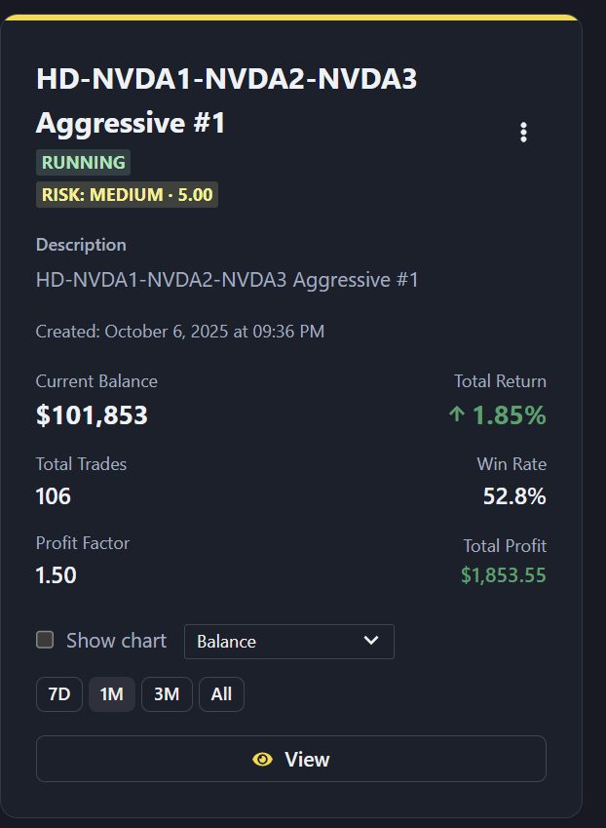Show the All time range
606x828 pixels.
[x=221, y=694]
